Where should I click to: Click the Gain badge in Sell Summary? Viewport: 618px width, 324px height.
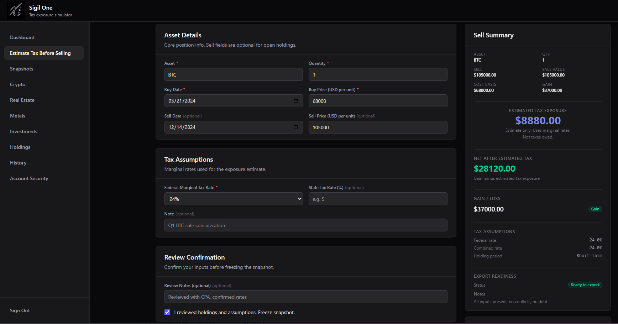pyautogui.click(x=595, y=209)
